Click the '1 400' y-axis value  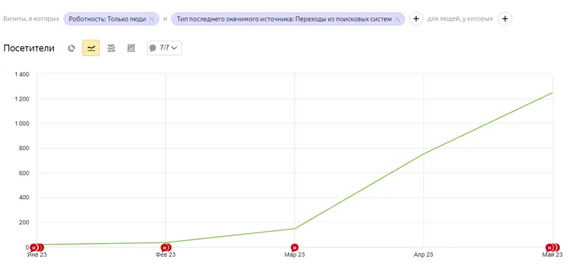pyautogui.click(x=22, y=74)
